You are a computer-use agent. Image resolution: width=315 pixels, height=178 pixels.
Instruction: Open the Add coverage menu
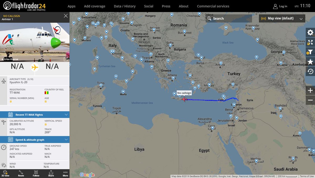coord(94,6)
